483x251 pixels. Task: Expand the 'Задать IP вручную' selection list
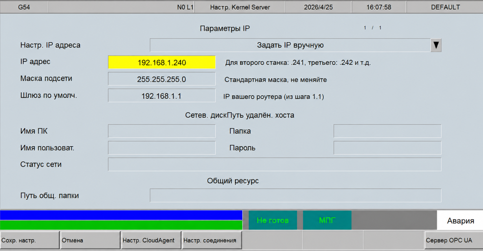(x=290, y=45)
